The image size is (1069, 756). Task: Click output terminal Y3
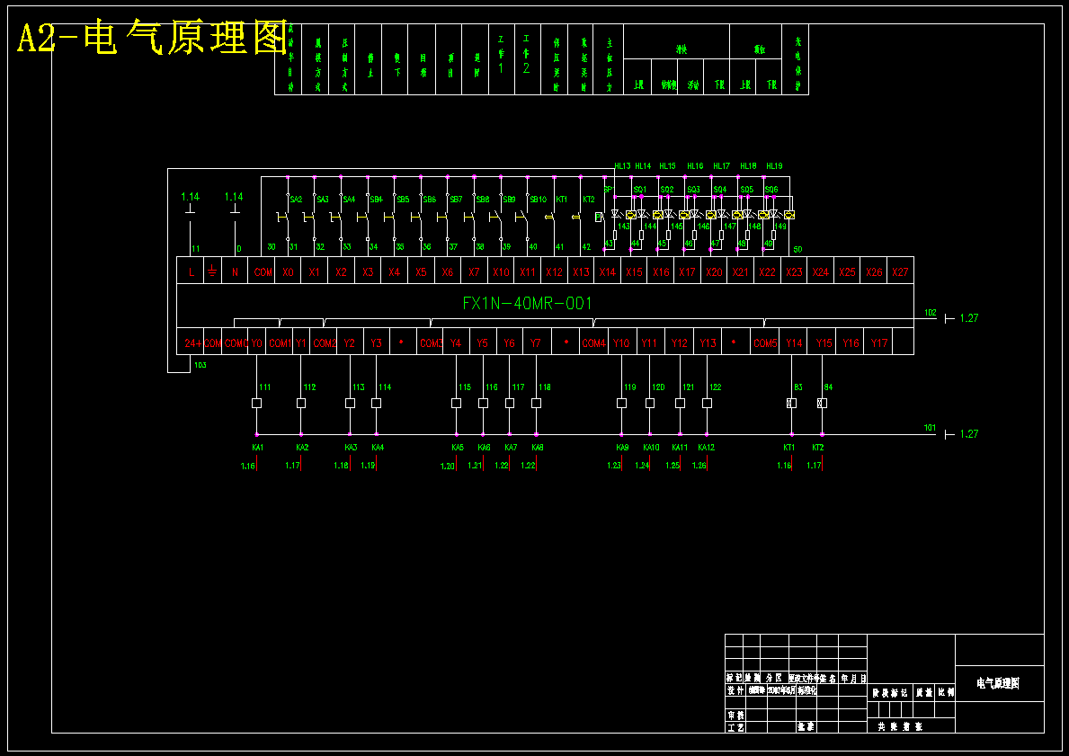[x=377, y=343]
